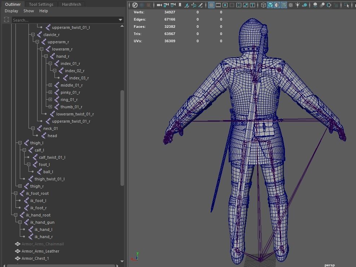356x267 pixels.
Task: Click the Field Chart icon
Action: point(239,5)
